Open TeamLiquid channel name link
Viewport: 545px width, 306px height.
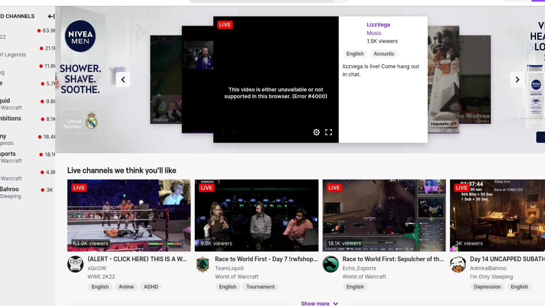229,268
